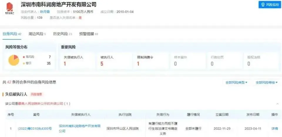Open 失信被执行人 risk card
Viewport: 282px width, 137px height.
click(x=77, y=61)
